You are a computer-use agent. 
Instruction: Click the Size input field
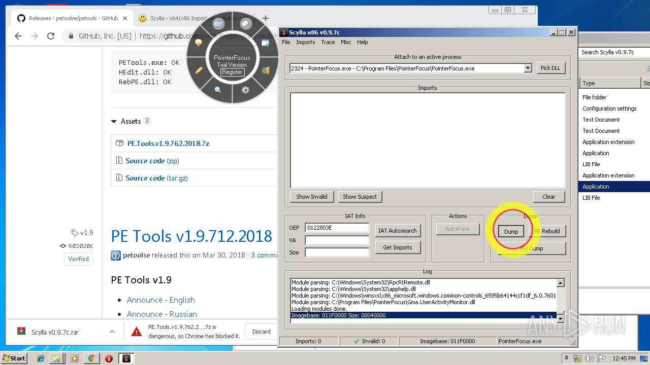tap(337, 252)
